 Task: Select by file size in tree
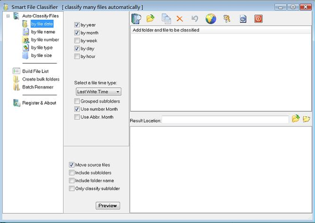tap(41, 55)
